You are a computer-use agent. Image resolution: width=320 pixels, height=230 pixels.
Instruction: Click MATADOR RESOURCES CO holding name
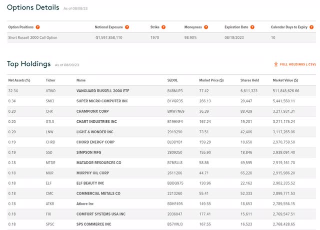pyautogui.click(x=99, y=163)
